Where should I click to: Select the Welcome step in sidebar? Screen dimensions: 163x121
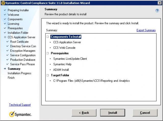(x=13, y=15)
